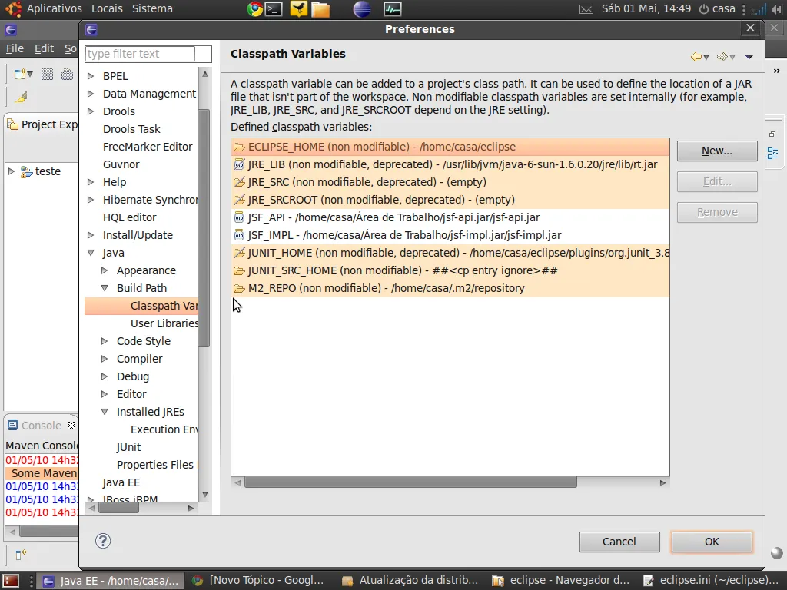This screenshot has width=787, height=590.
Task: Expand the BPEL preferences node
Action: [x=91, y=76]
